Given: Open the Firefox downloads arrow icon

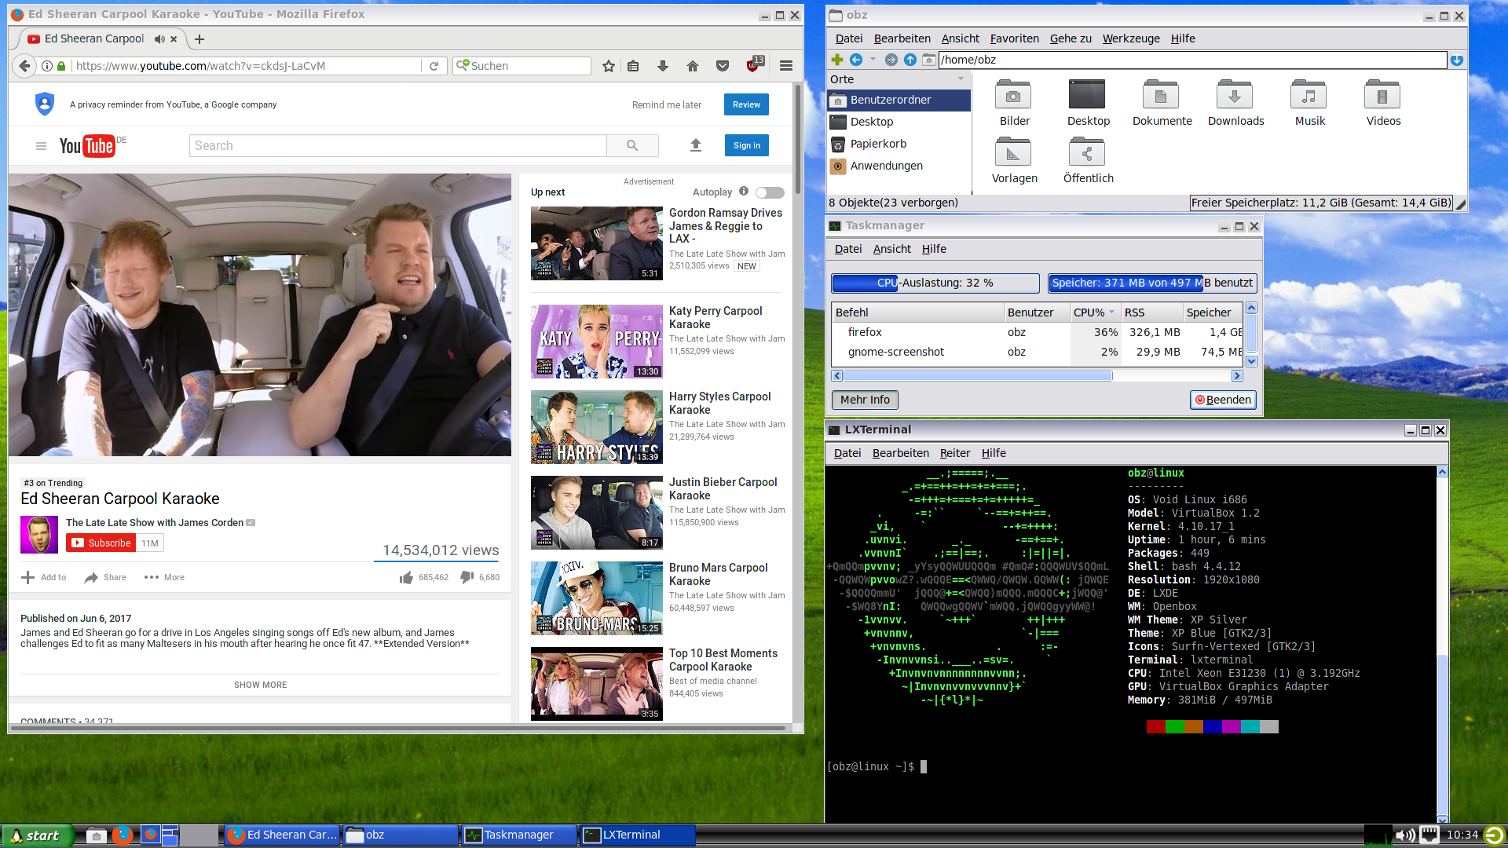Looking at the screenshot, I should 663,66.
